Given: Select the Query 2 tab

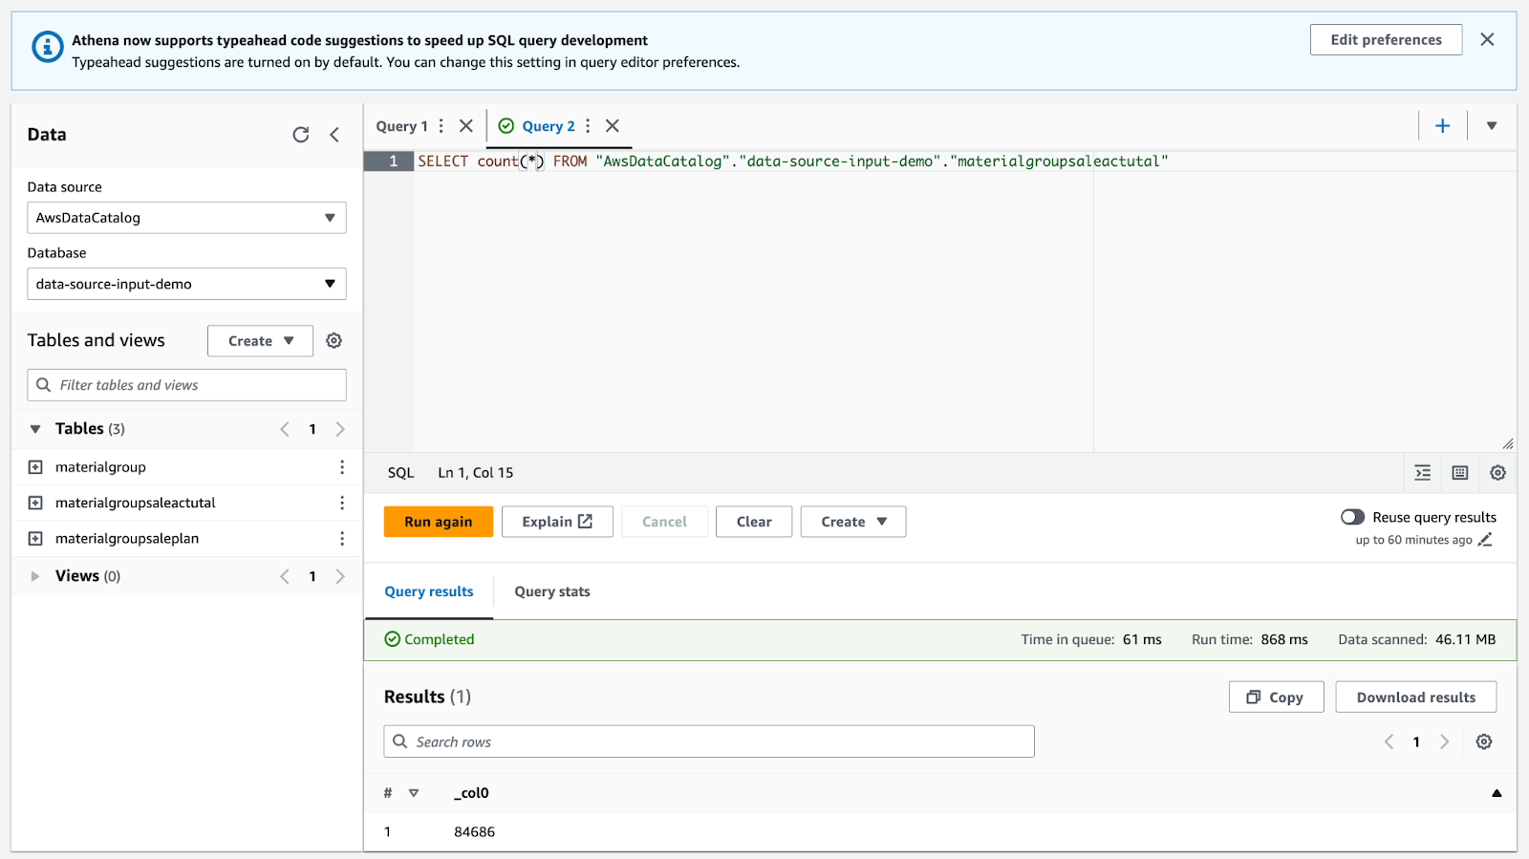Looking at the screenshot, I should pos(548,126).
